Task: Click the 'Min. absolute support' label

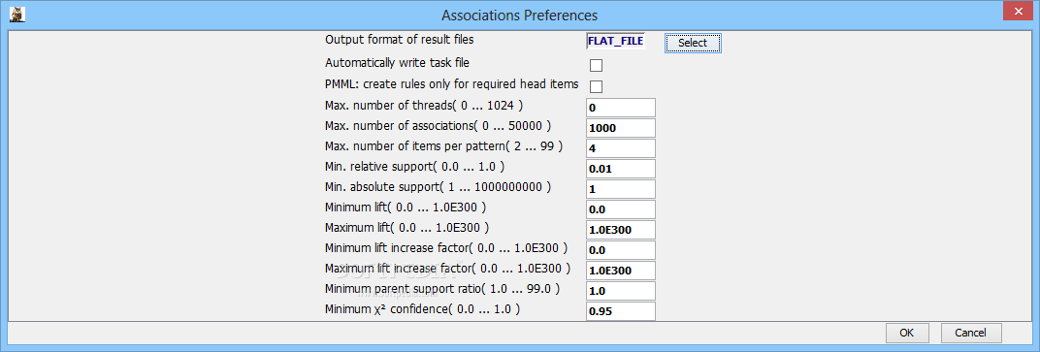Action: [x=438, y=186]
